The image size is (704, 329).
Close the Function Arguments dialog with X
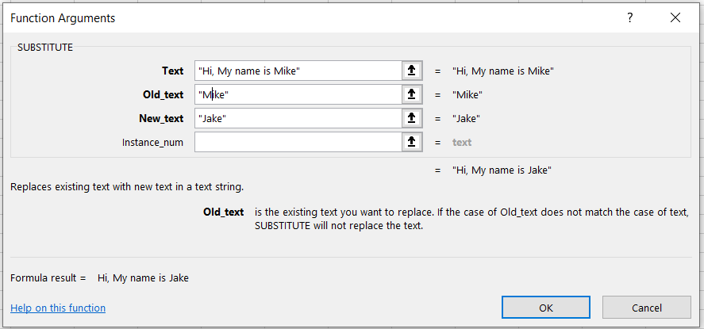click(x=675, y=17)
